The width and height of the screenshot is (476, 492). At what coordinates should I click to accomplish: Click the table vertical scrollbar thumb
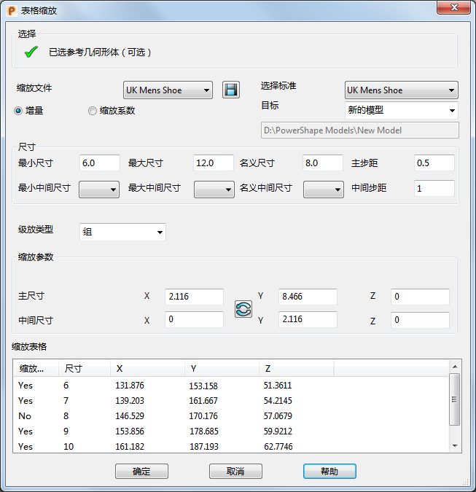[x=455, y=399]
